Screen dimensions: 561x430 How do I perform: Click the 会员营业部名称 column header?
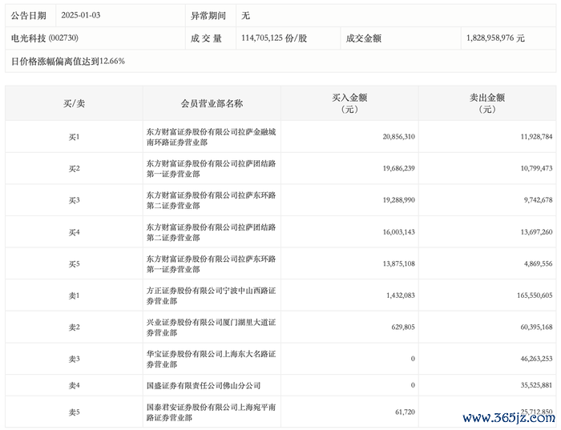212,103
